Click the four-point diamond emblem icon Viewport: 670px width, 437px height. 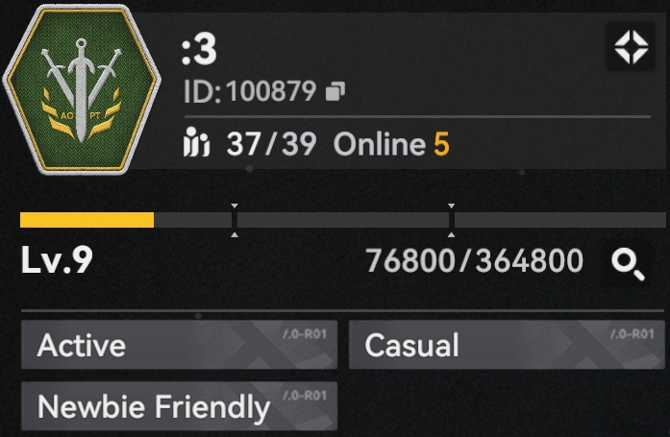click(x=632, y=47)
